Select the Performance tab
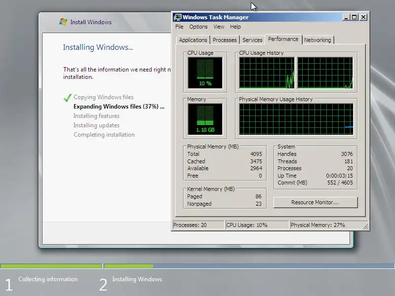395x296 pixels. point(283,39)
